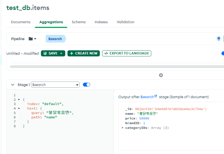The image size is (224, 154).
Task: Go to the Indexes tab
Action: click(101, 22)
